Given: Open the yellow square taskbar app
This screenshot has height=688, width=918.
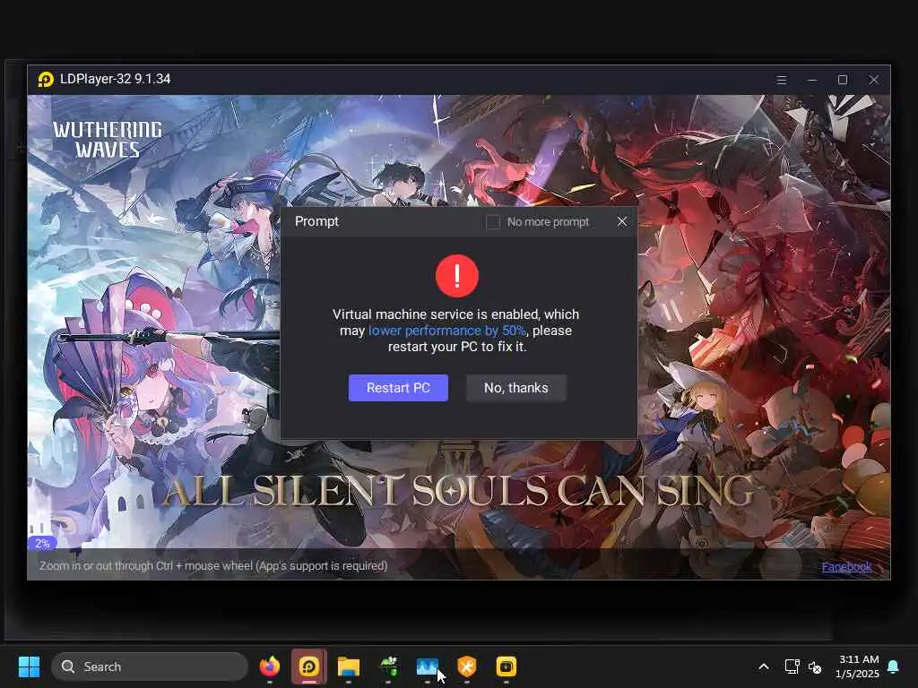Looking at the screenshot, I should coord(507,666).
